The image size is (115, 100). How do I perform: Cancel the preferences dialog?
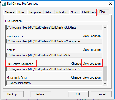[x=101, y=94]
